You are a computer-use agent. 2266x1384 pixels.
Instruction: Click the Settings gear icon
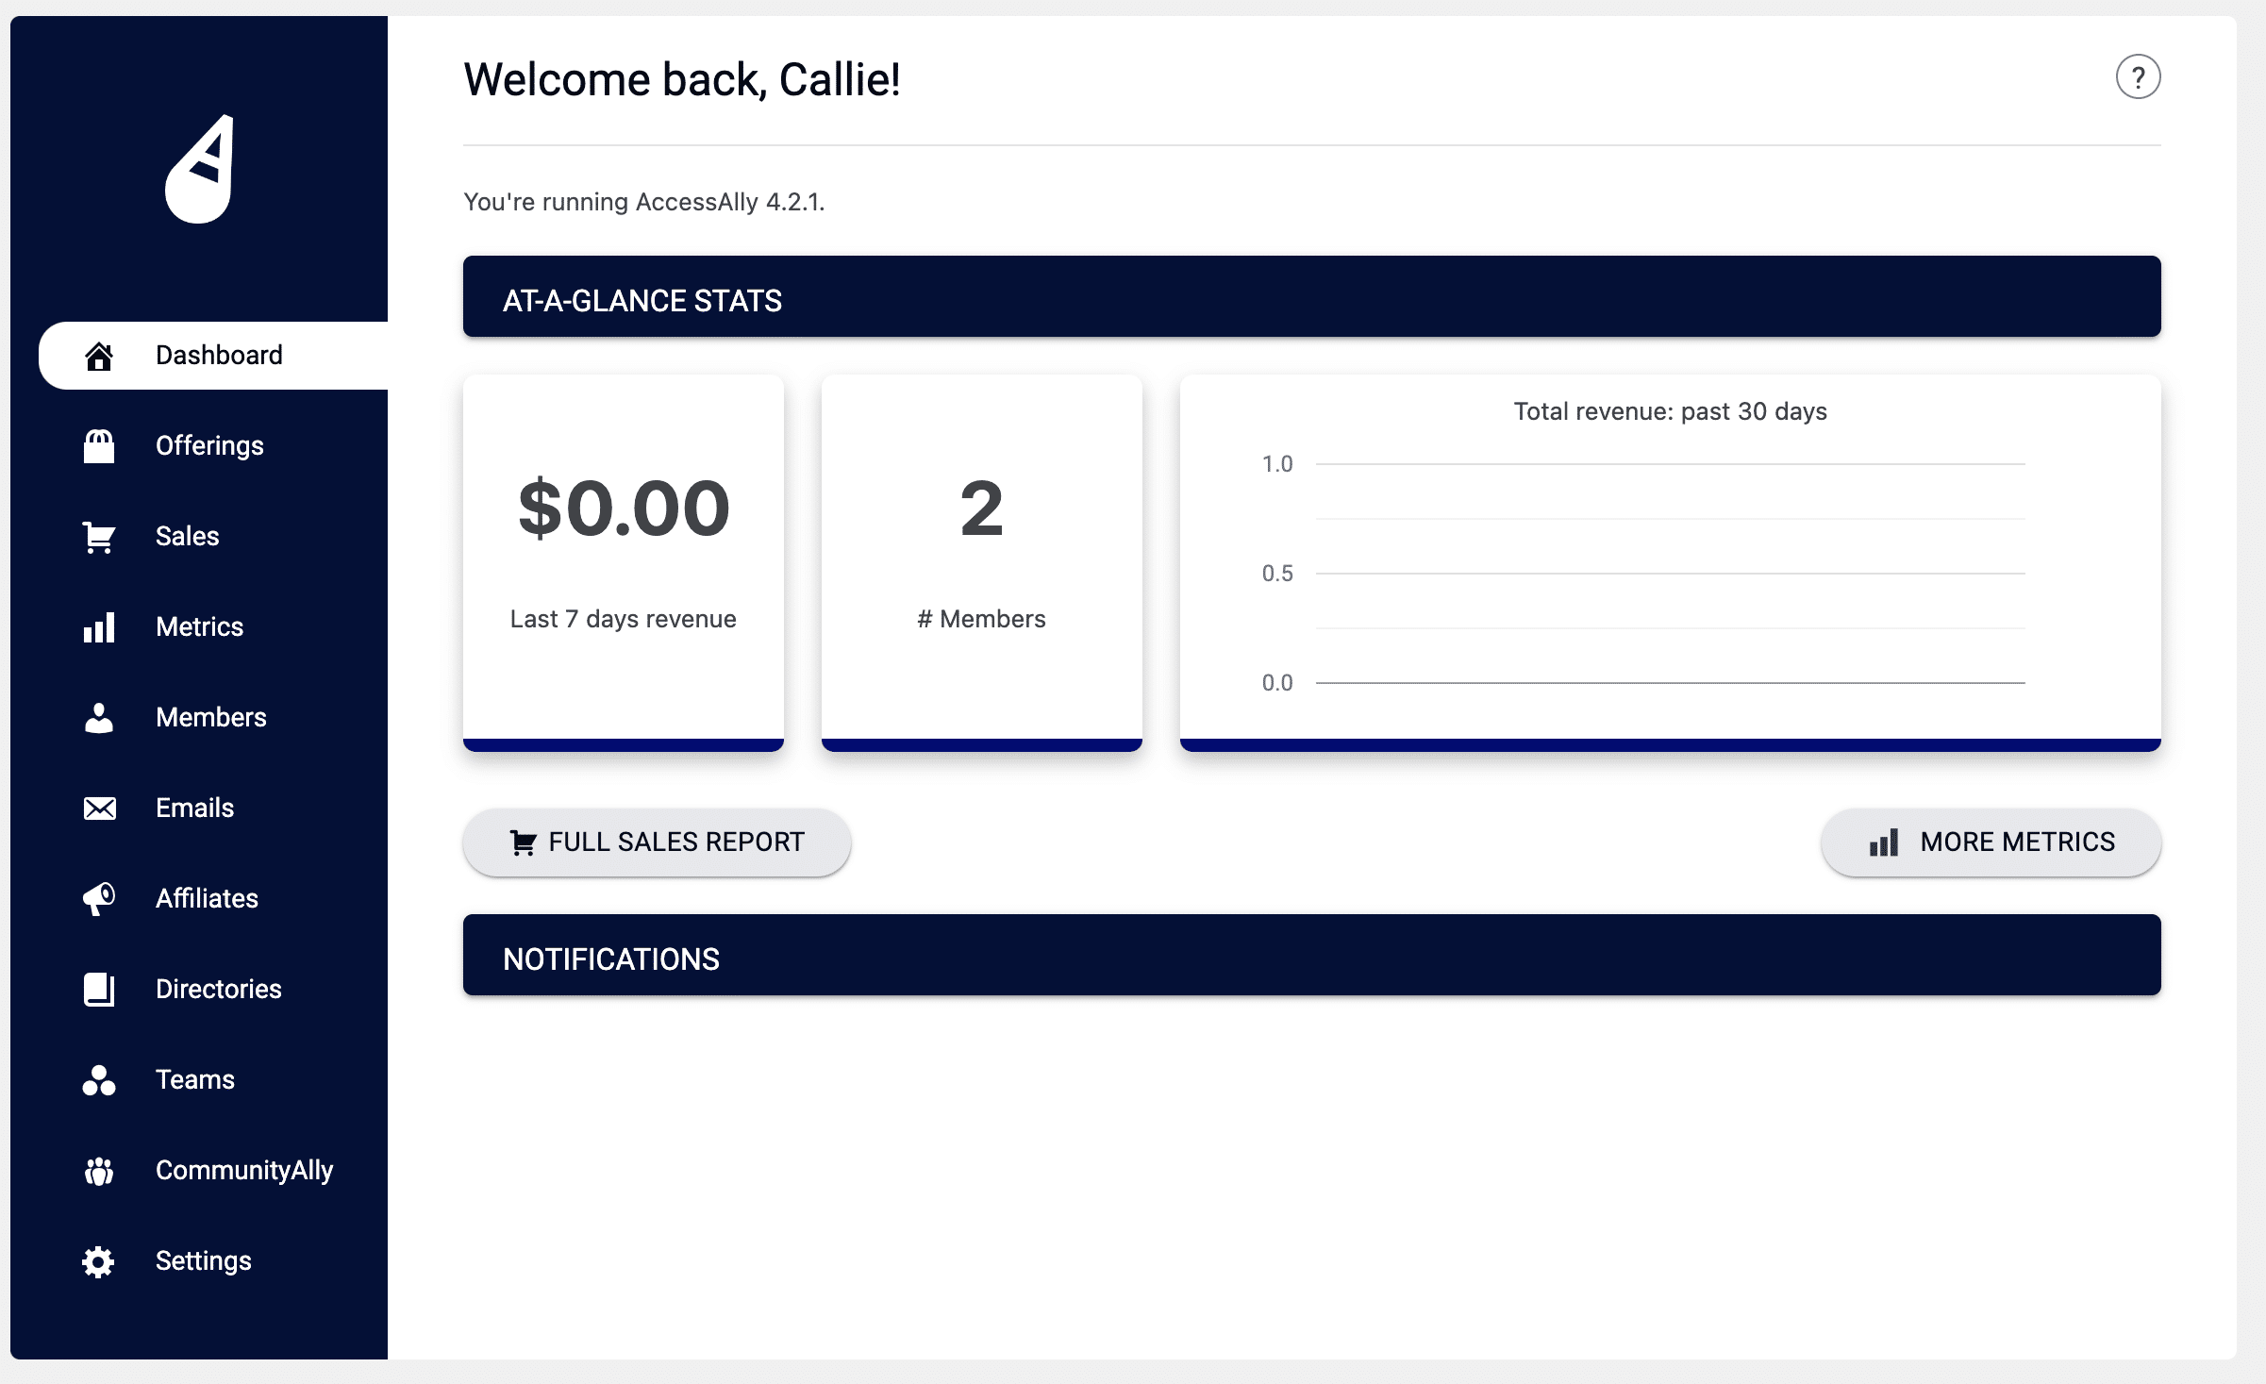pos(99,1261)
